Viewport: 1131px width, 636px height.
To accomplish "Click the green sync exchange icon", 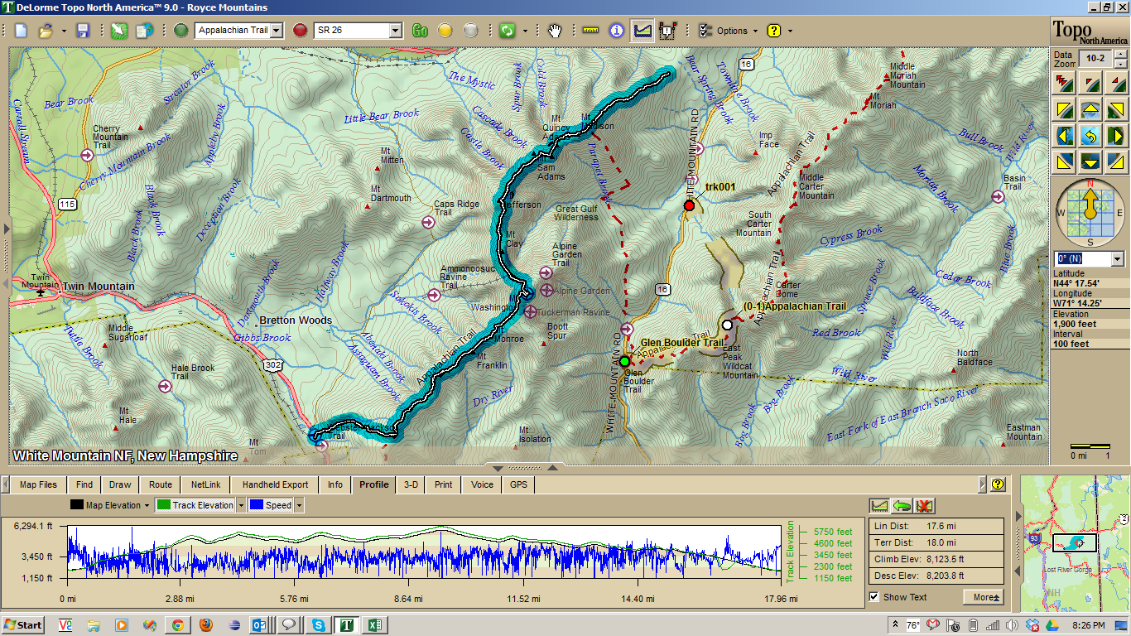I will pyautogui.click(x=507, y=30).
